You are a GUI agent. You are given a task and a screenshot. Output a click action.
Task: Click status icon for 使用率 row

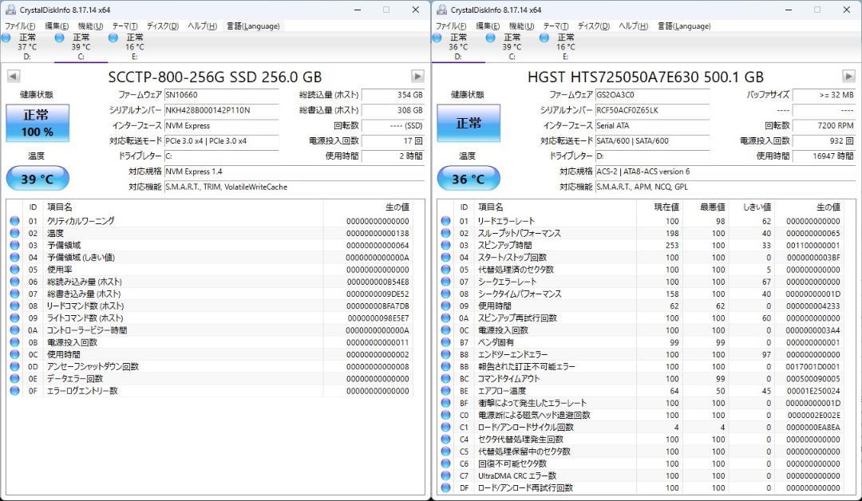(15, 269)
